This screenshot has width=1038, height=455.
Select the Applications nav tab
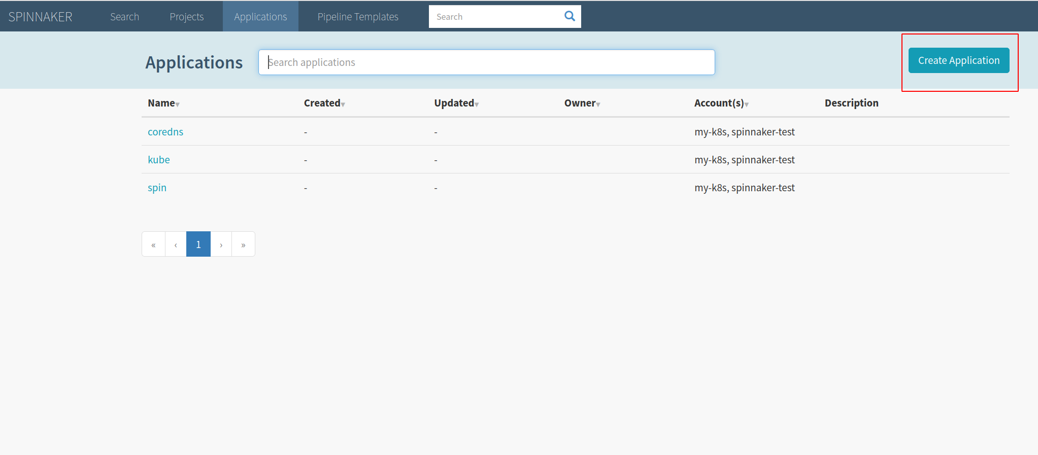(x=260, y=17)
